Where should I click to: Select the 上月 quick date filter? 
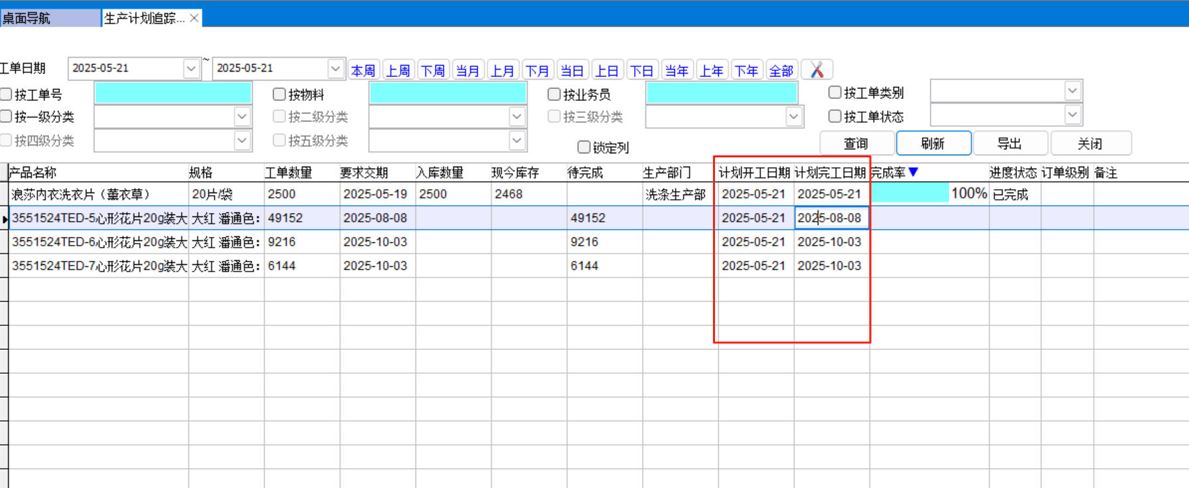pos(502,70)
